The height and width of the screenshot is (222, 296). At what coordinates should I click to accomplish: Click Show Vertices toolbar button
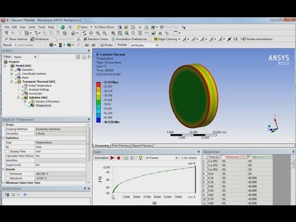(16, 39)
